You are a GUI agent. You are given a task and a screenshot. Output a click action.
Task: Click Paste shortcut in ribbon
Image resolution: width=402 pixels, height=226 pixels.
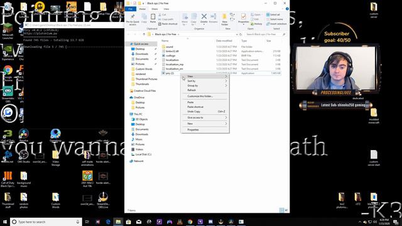point(168,24)
